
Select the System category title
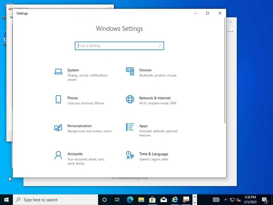point(73,70)
